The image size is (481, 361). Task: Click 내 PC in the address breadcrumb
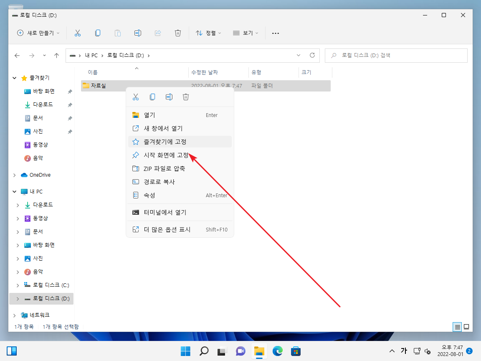click(91, 55)
